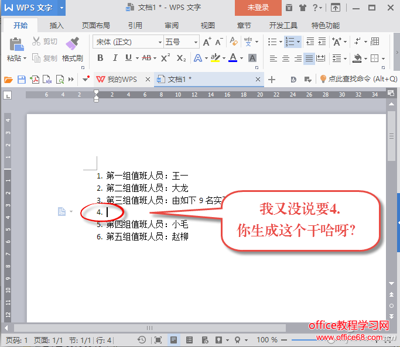The image size is (400, 347).
Task: Open file with the folder icon
Action: pyautogui.click(x=8, y=80)
